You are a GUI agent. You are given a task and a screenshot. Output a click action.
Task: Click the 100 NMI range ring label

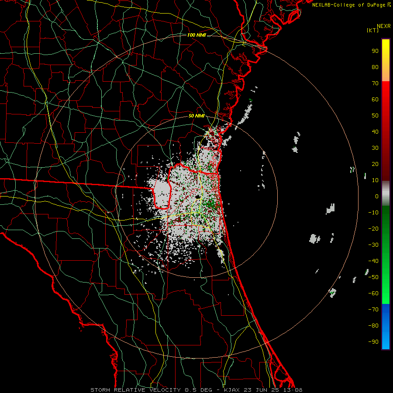(x=196, y=35)
